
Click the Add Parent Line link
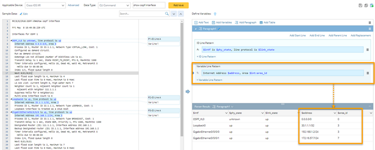point(337,35)
